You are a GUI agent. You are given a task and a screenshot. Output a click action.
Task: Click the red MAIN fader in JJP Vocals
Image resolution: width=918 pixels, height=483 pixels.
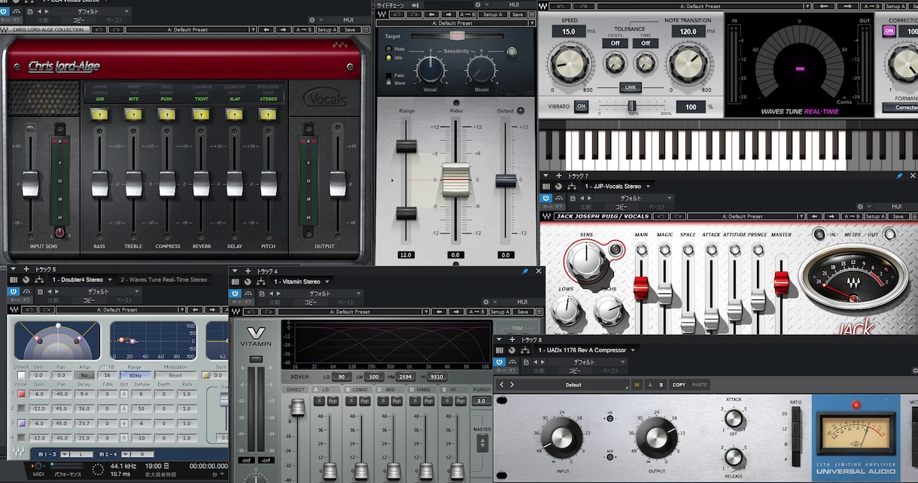coord(641,287)
